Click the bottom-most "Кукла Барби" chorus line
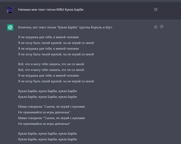The image size is (181, 144). tap(47, 139)
